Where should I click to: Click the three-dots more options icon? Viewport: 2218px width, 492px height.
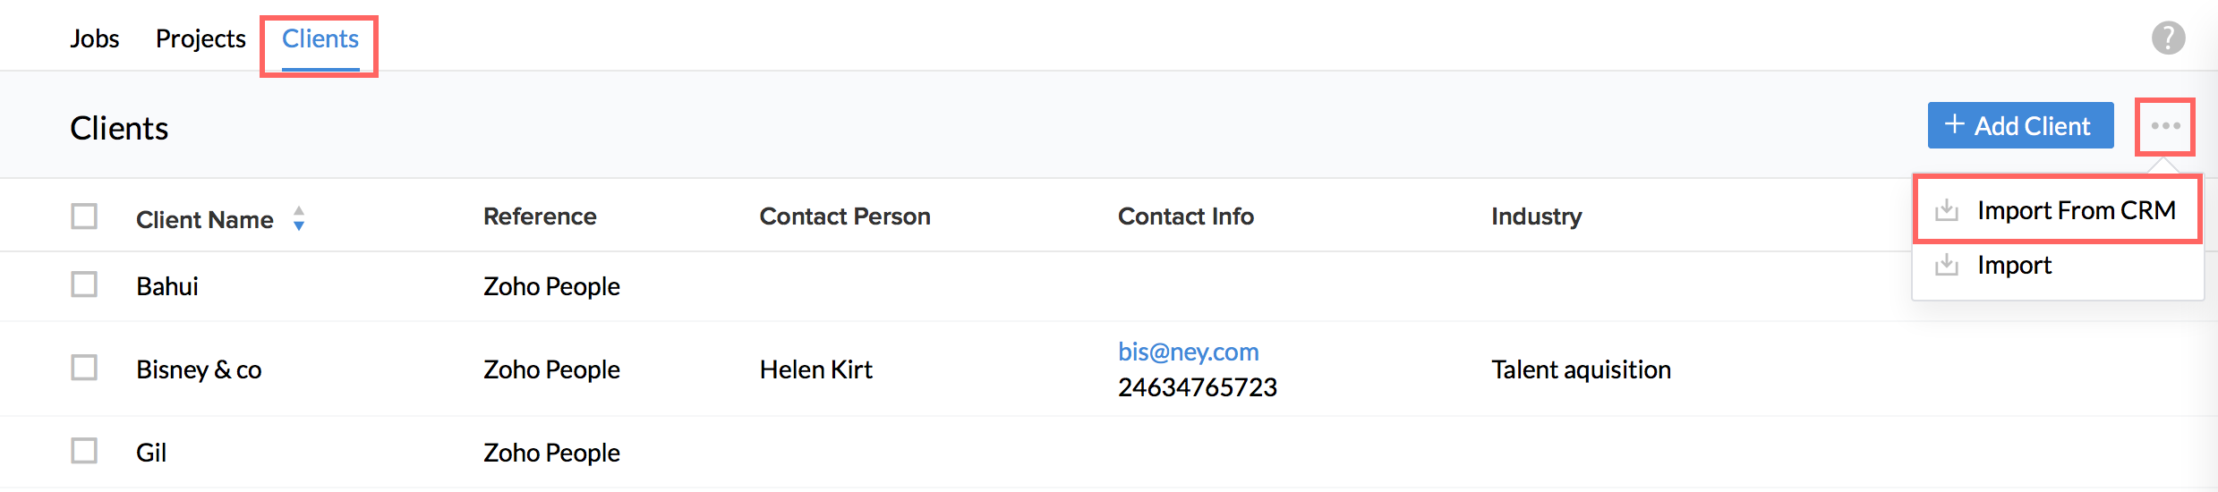[2165, 126]
